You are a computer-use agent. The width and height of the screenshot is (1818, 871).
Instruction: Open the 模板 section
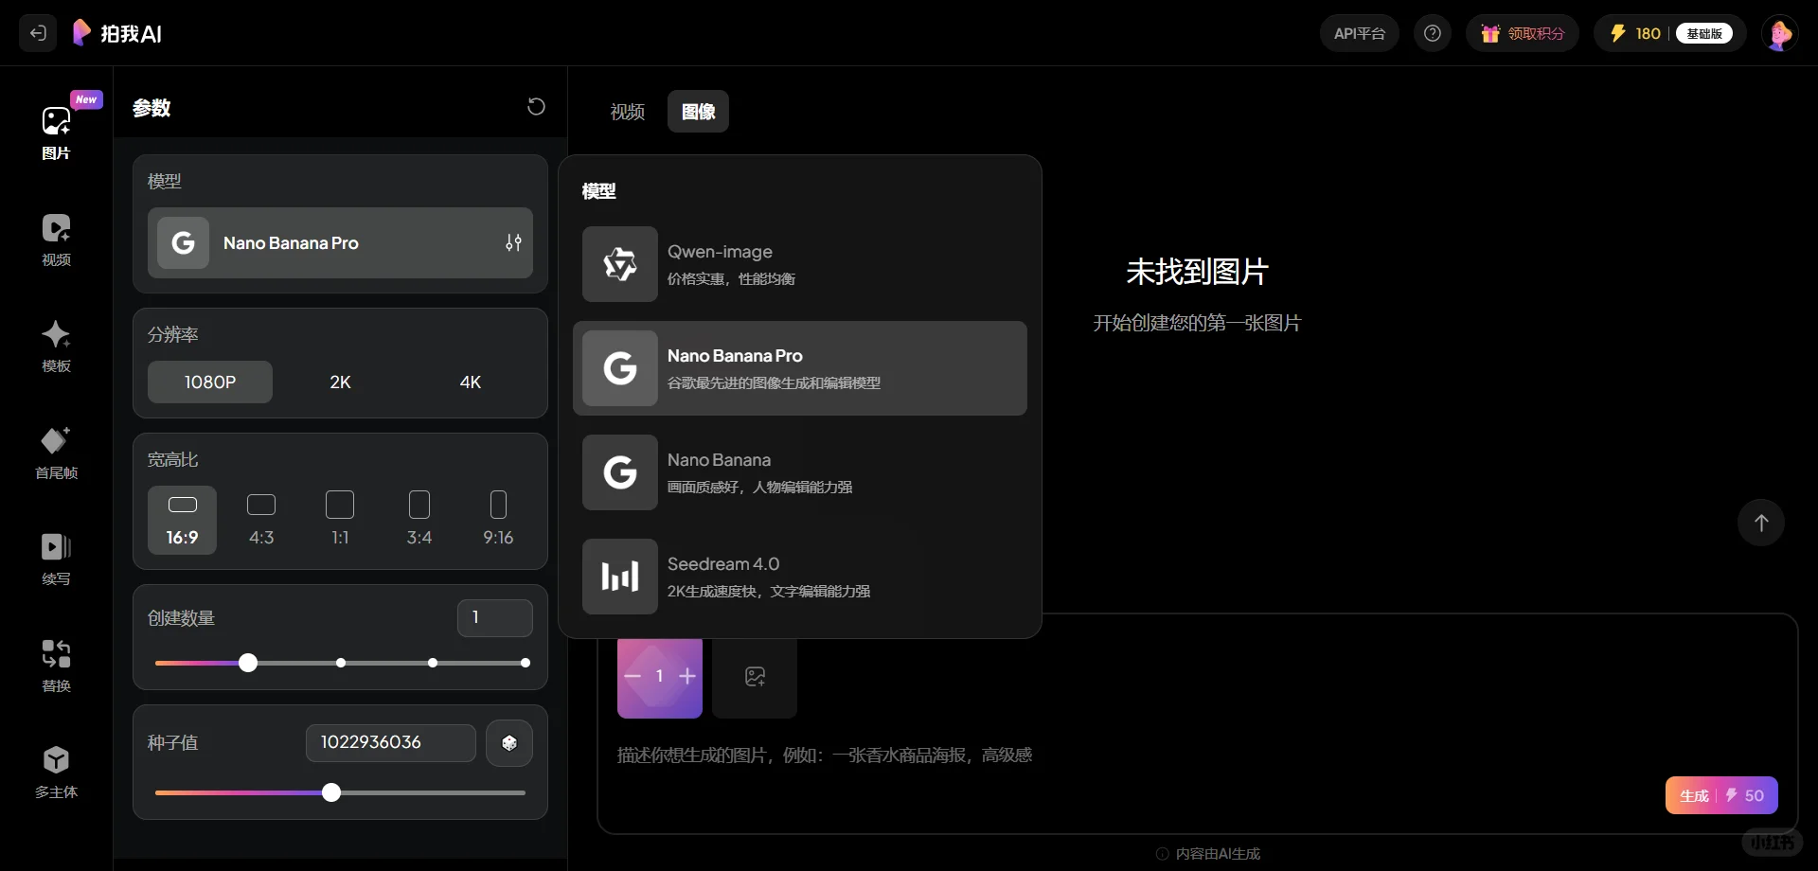click(x=56, y=346)
